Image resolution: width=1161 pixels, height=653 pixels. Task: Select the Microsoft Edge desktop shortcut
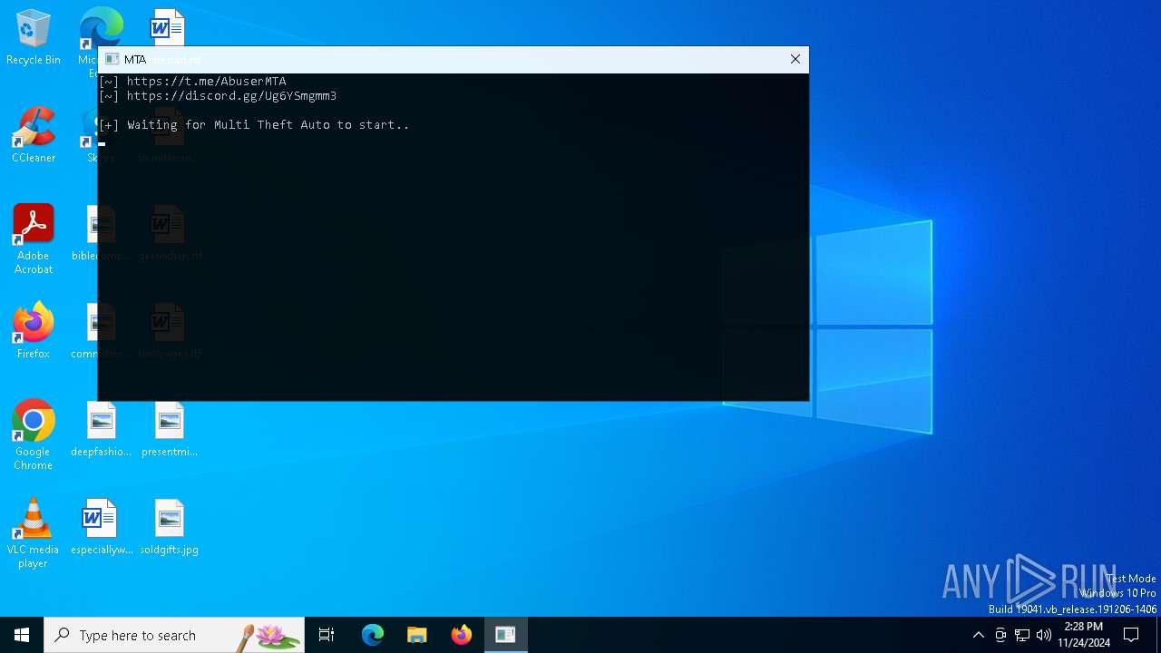tap(101, 27)
